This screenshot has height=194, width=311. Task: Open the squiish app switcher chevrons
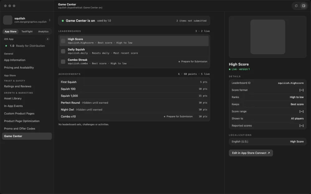click(x=49, y=20)
